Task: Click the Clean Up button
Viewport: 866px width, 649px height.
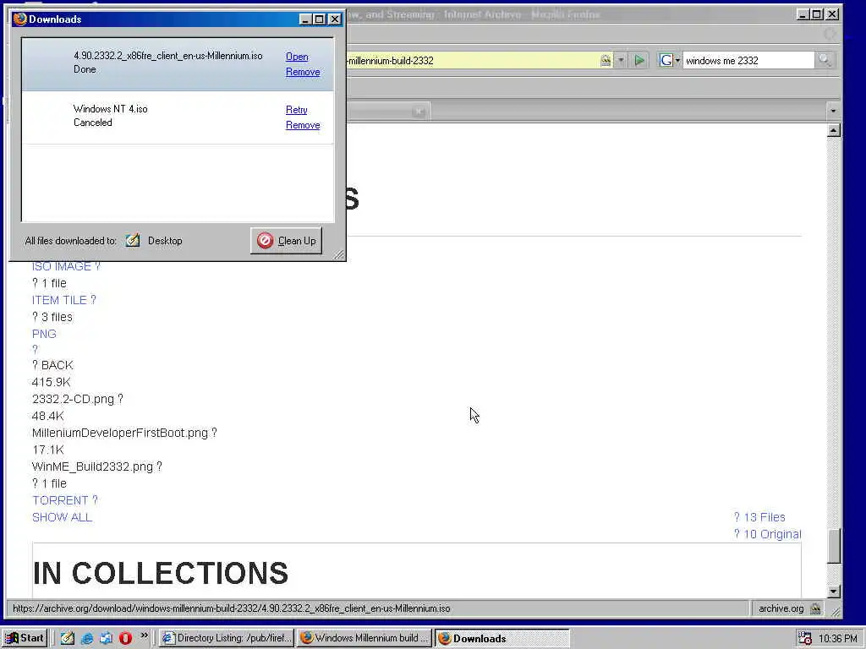Action: point(286,241)
